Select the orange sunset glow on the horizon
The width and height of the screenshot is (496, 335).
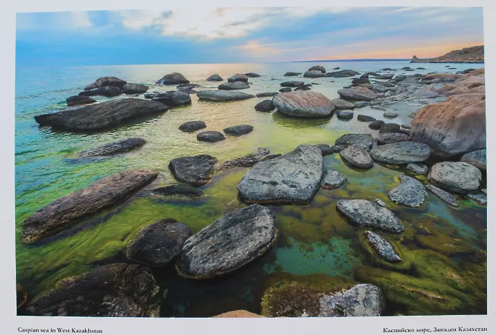pyautogui.click(x=373, y=52)
